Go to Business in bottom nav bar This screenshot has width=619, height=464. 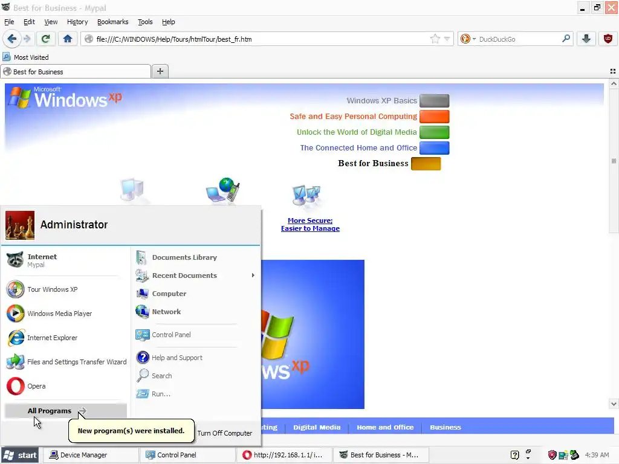[x=446, y=427]
